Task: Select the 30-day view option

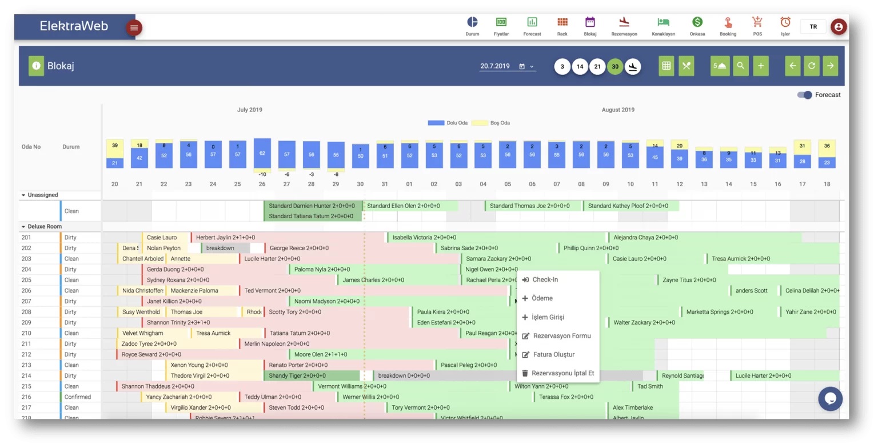Action: pos(615,67)
